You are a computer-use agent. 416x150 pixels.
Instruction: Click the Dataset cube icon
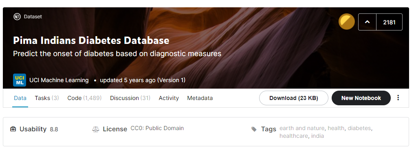coord(17,17)
